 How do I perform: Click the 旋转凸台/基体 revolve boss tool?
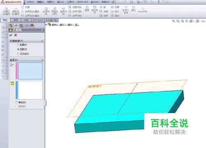[x=16, y=12]
